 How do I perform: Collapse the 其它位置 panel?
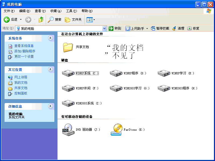[51, 69]
